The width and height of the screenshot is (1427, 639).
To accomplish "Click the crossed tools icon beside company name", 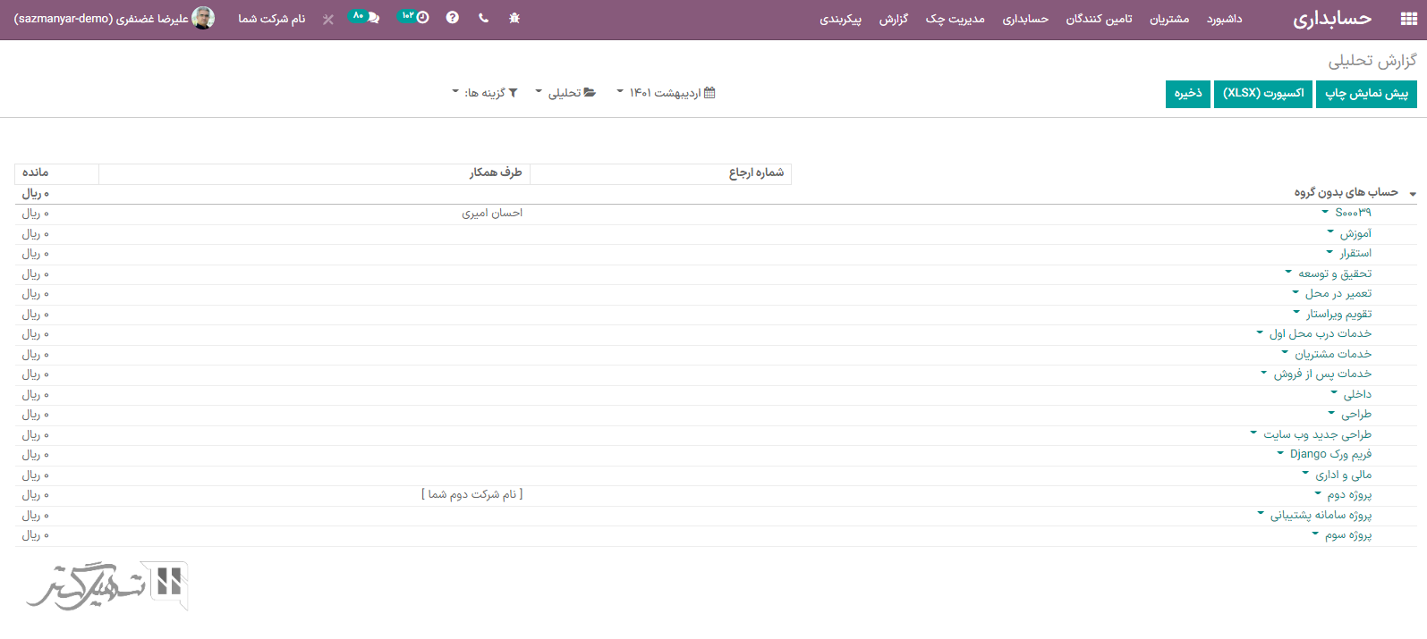I will pyautogui.click(x=328, y=19).
